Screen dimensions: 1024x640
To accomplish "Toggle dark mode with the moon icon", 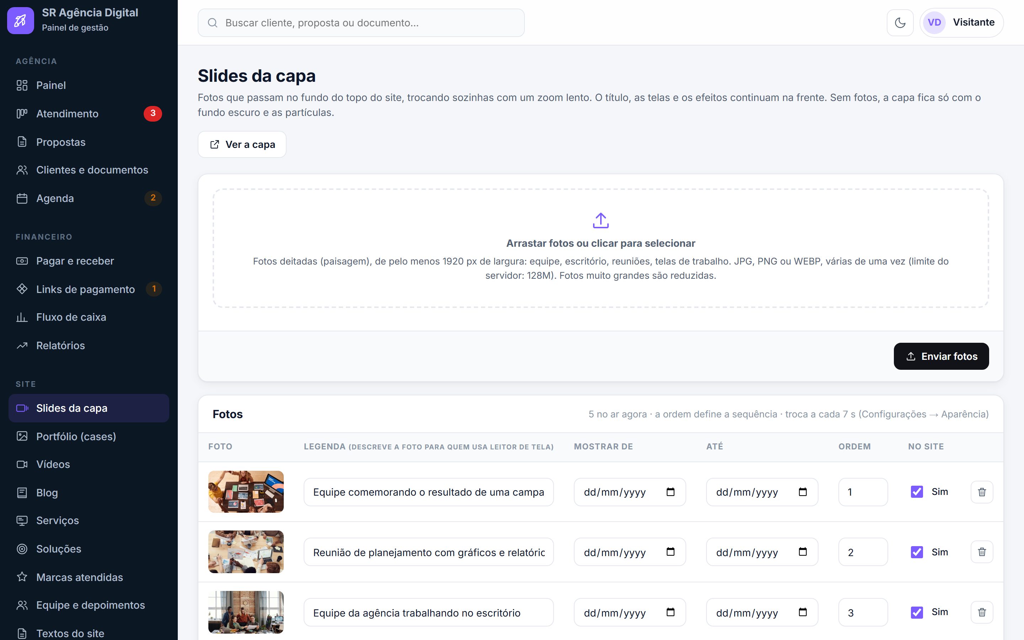I will (x=900, y=22).
